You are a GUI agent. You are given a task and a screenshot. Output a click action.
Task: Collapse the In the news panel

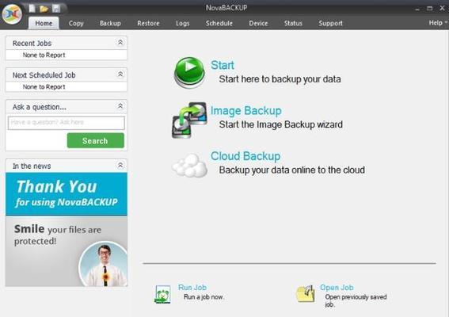[120, 166]
